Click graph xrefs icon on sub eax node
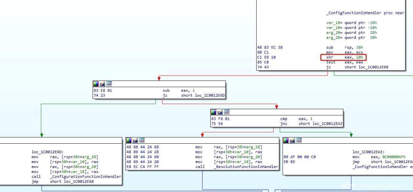The width and height of the screenshot is (413, 192). point(109,84)
